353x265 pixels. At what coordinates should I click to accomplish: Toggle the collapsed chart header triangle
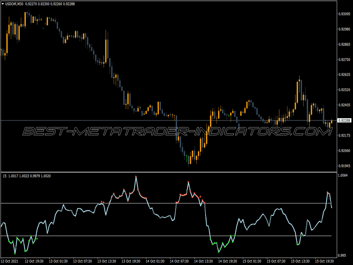tap(3, 4)
